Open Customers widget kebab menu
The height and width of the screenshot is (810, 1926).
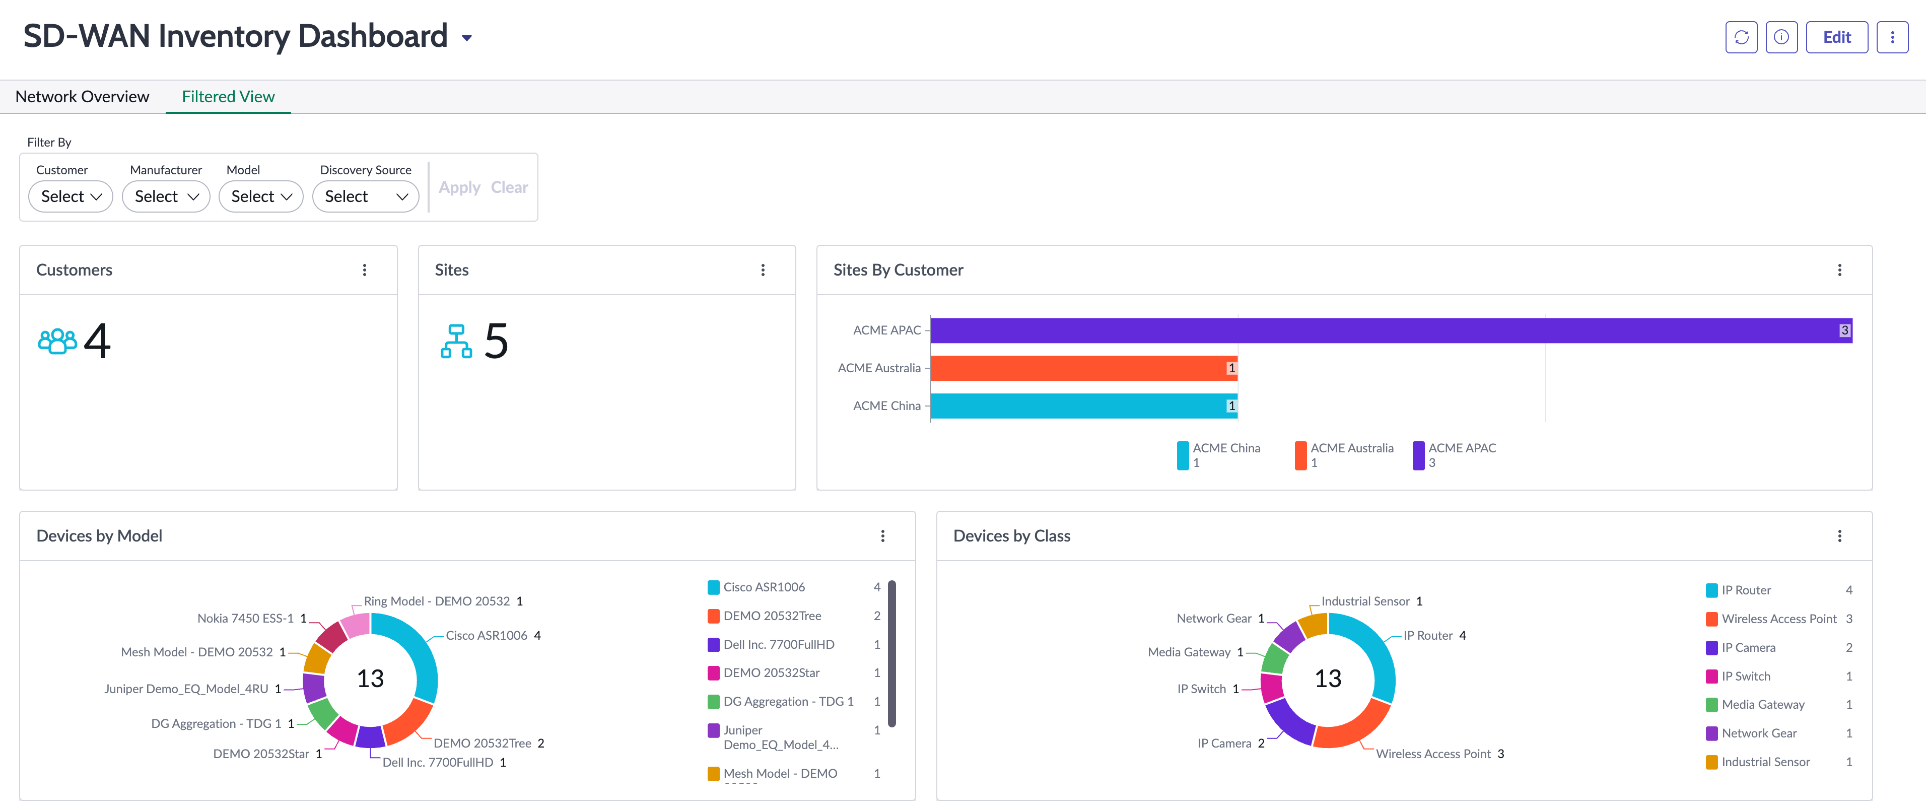[365, 270]
